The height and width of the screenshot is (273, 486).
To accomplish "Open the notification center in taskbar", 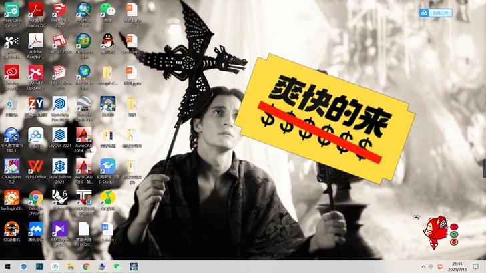I will (x=475, y=266).
